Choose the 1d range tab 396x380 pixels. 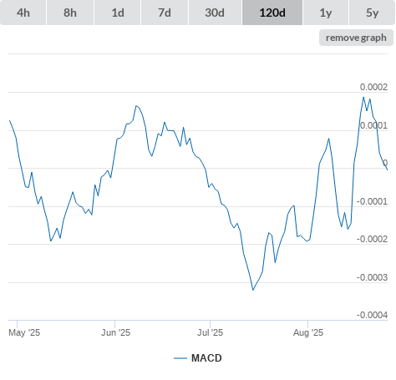tap(118, 13)
